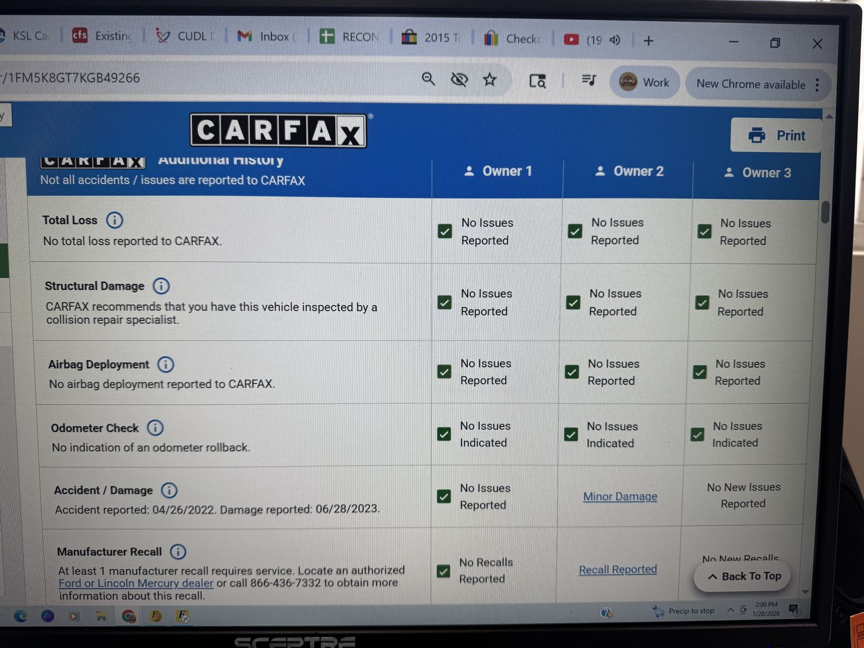Click the Print button
Screen dimensions: 864x648
(x=777, y=136)
